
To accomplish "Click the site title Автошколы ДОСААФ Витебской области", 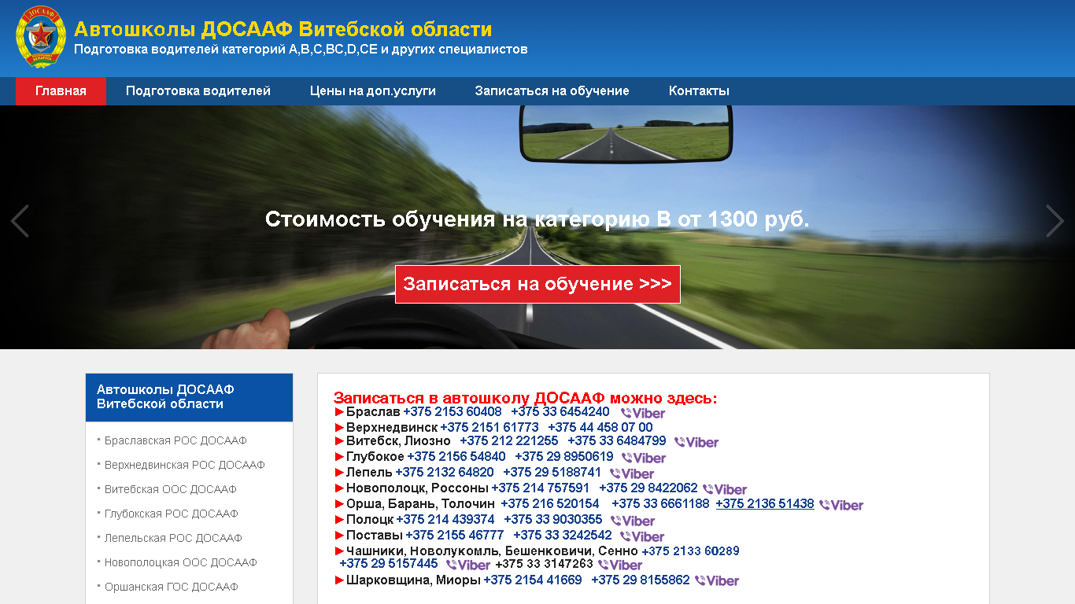I will click(x=283, y=29).
